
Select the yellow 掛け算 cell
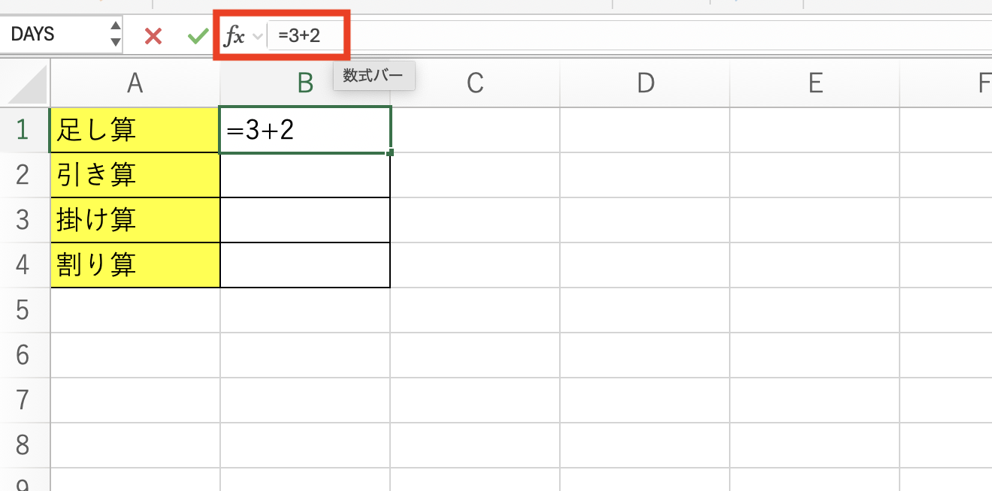(134, 219)
